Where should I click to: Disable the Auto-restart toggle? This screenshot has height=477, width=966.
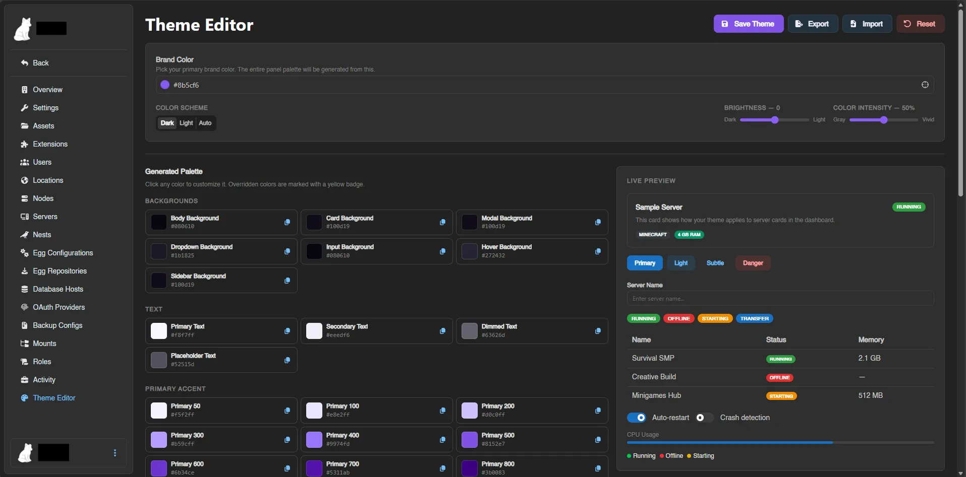pyautogui.click(x=637, y=418)
